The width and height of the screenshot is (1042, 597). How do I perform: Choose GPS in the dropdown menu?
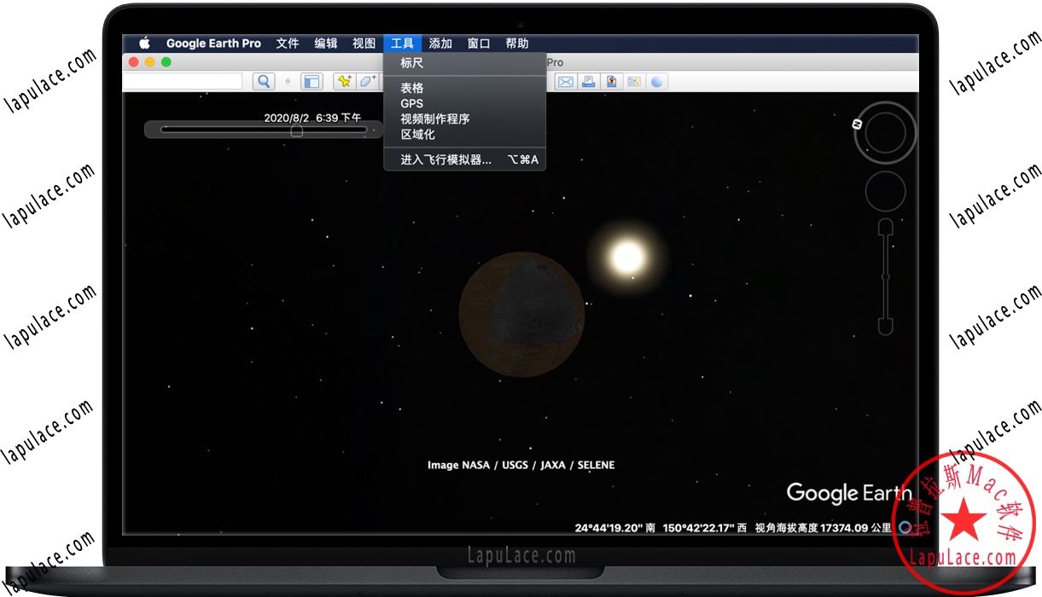coord(412,103)
